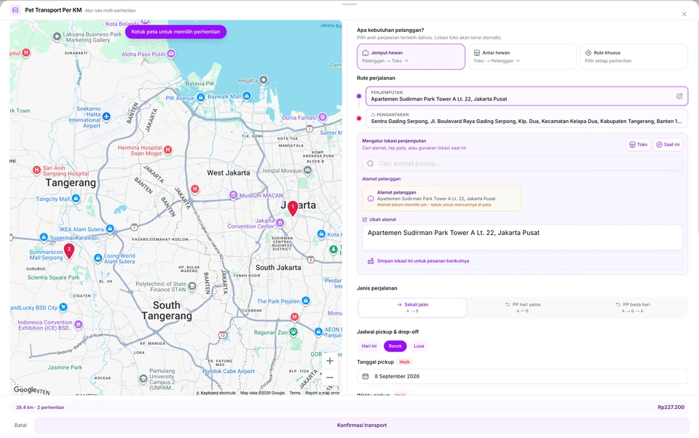Close the Pet Transport dialog
Viewport: 699px width, 438px height.
pos(684,15)
